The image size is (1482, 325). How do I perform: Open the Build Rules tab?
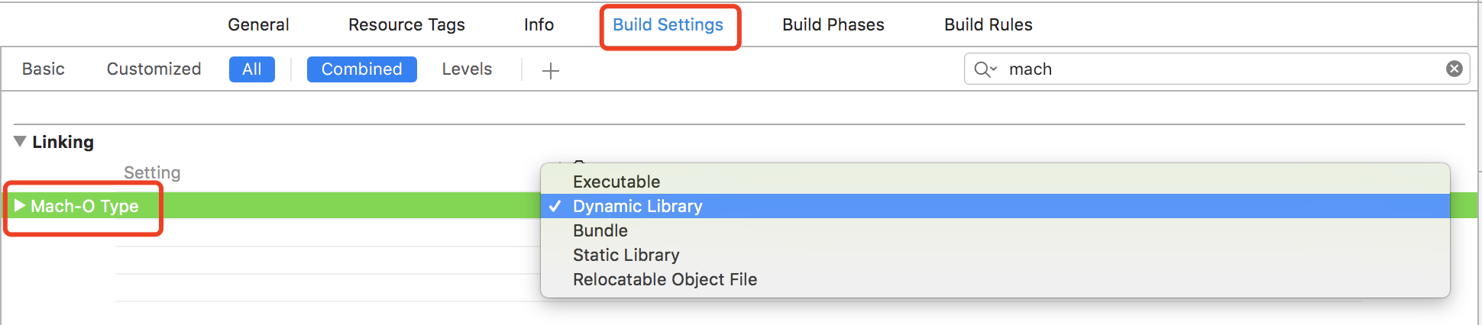click(988, 24)
